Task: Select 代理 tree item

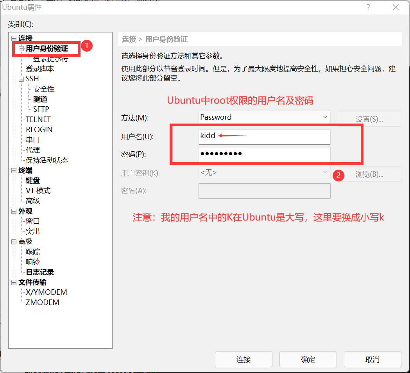Action: (33, 150)
